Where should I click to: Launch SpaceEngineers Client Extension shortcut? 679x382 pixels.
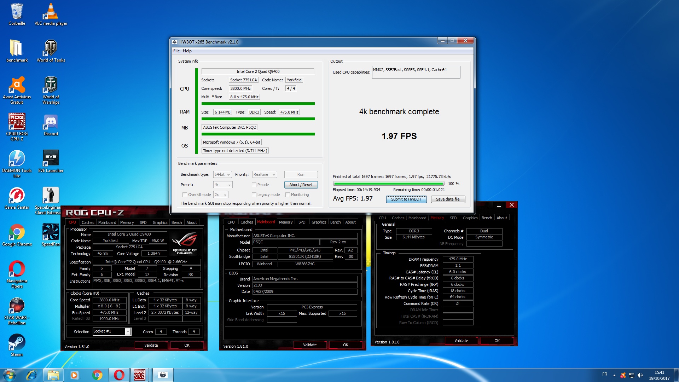tap(49, 201)
